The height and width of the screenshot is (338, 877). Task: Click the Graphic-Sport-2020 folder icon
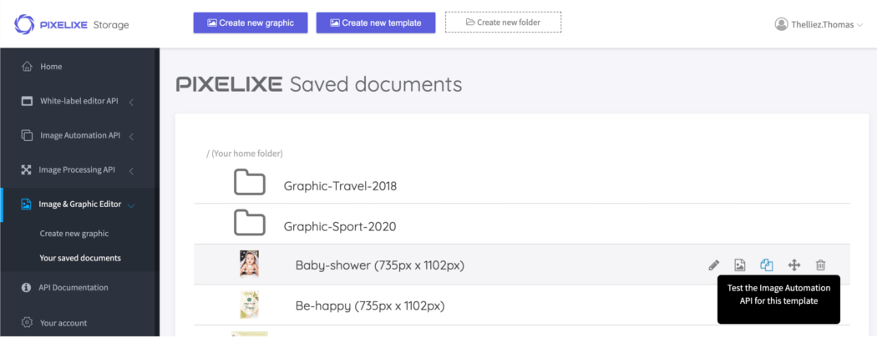[250, 224]
